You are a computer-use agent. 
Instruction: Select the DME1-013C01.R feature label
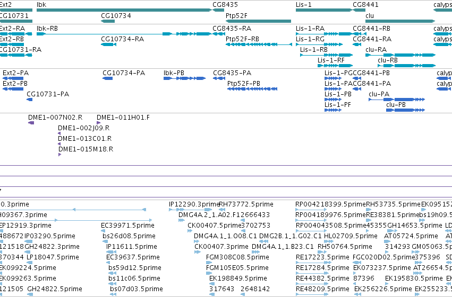click(x=85, y=139)
